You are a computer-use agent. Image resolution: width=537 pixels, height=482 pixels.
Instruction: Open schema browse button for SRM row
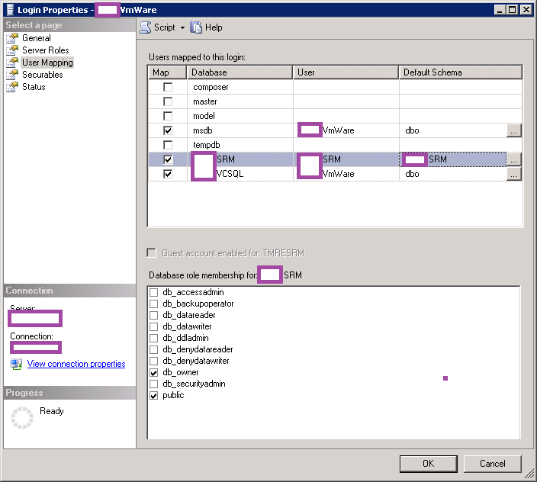click(x=513, y=159)
